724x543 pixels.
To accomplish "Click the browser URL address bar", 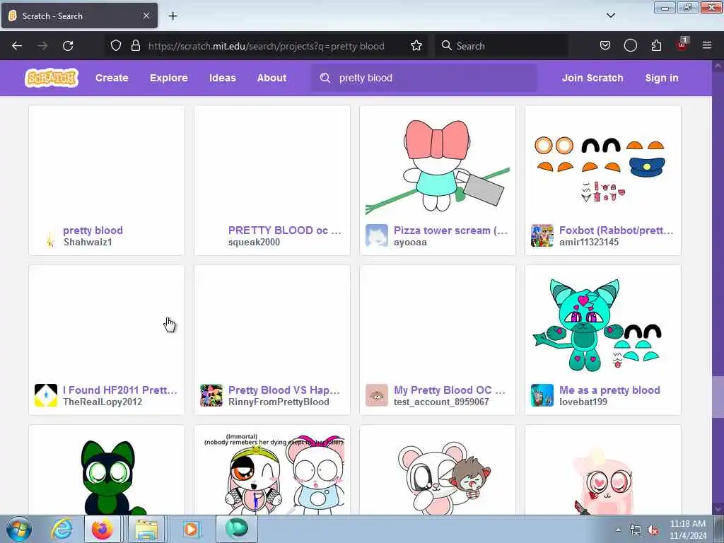I will (x=266, y=46).
